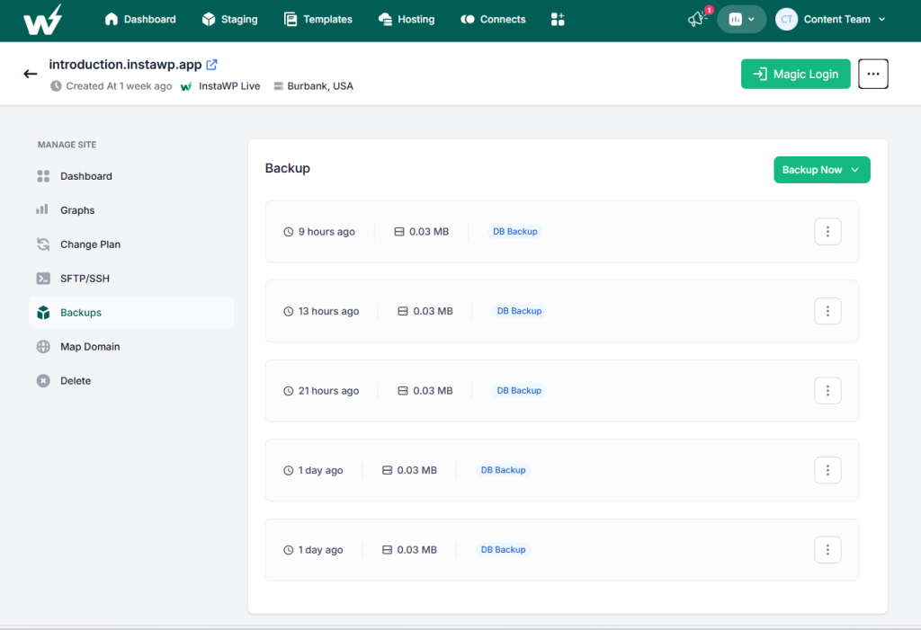Image resolution: width=921 pixels, height=630 pixels.
Task: Select Dashboard in Manage Site sidebar
Action: 131,176
